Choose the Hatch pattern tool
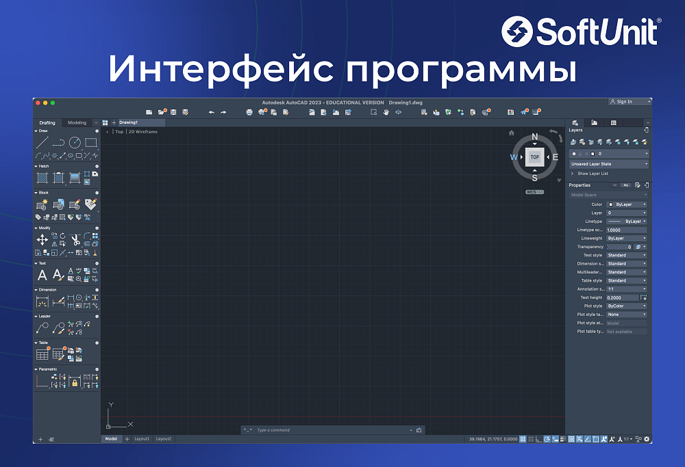The width and height of the screenshot is (685, 467). [x=42, y=178]
